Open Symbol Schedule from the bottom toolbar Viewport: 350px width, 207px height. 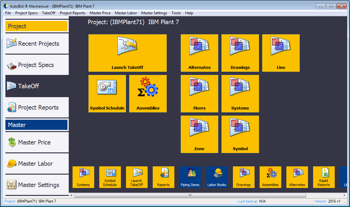click(110, 177)
